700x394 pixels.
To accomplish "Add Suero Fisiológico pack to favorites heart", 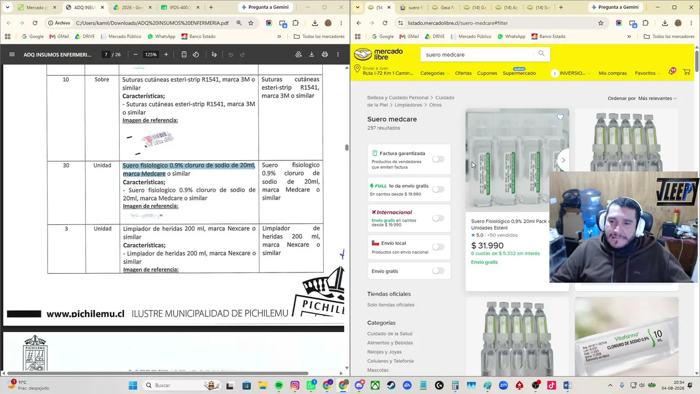I will (560, 117).
